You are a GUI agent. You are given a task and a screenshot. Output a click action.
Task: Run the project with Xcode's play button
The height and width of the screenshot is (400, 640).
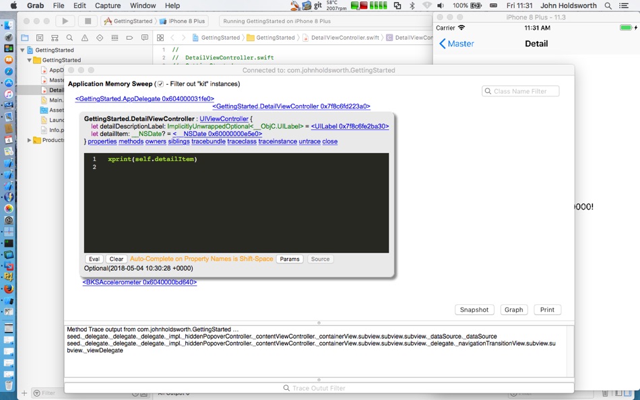tap(65, 21)
